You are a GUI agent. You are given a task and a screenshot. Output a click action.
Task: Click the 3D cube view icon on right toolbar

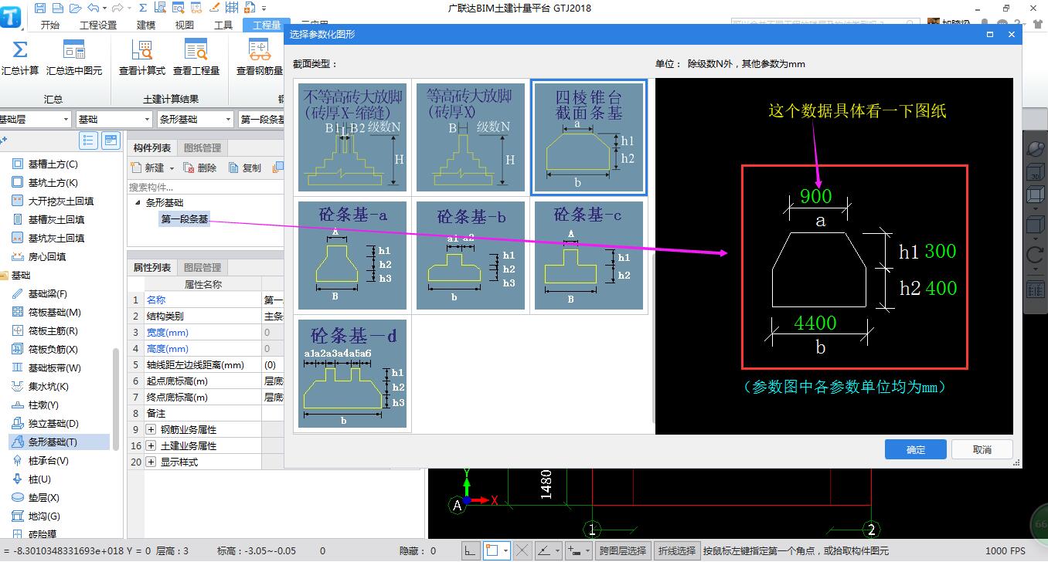[x=1035, y=174]
